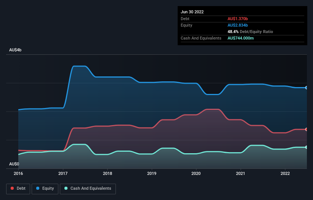Click the AU$4b y-axis label
This screenshot has width=313, height=200.
point(15,50)
